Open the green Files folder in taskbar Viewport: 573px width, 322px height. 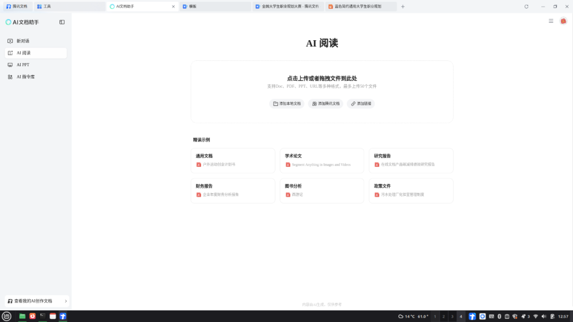[x=22, y=316]
